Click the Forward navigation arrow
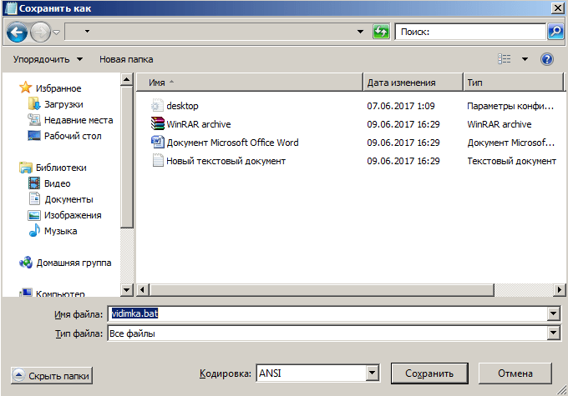Image resolution: width=568 pixels, height=396 pixels. (x=40, y=33)
